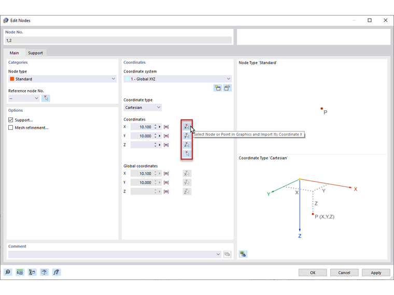This screenshot has height=295, width=394.
Task: Switch to the Support tab
Action: (x=35, y=53)
